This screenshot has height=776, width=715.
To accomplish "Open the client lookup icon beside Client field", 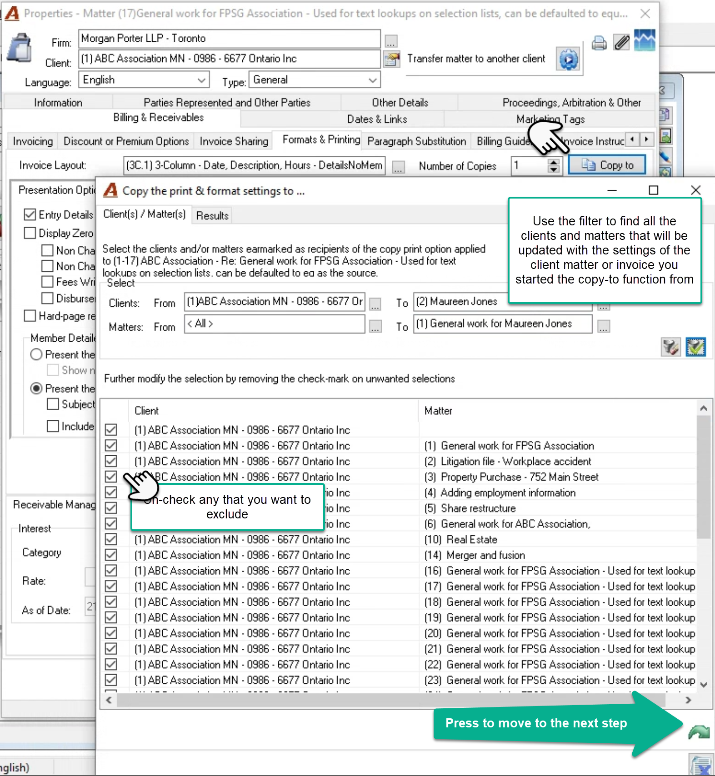I will tap(391, 59).
